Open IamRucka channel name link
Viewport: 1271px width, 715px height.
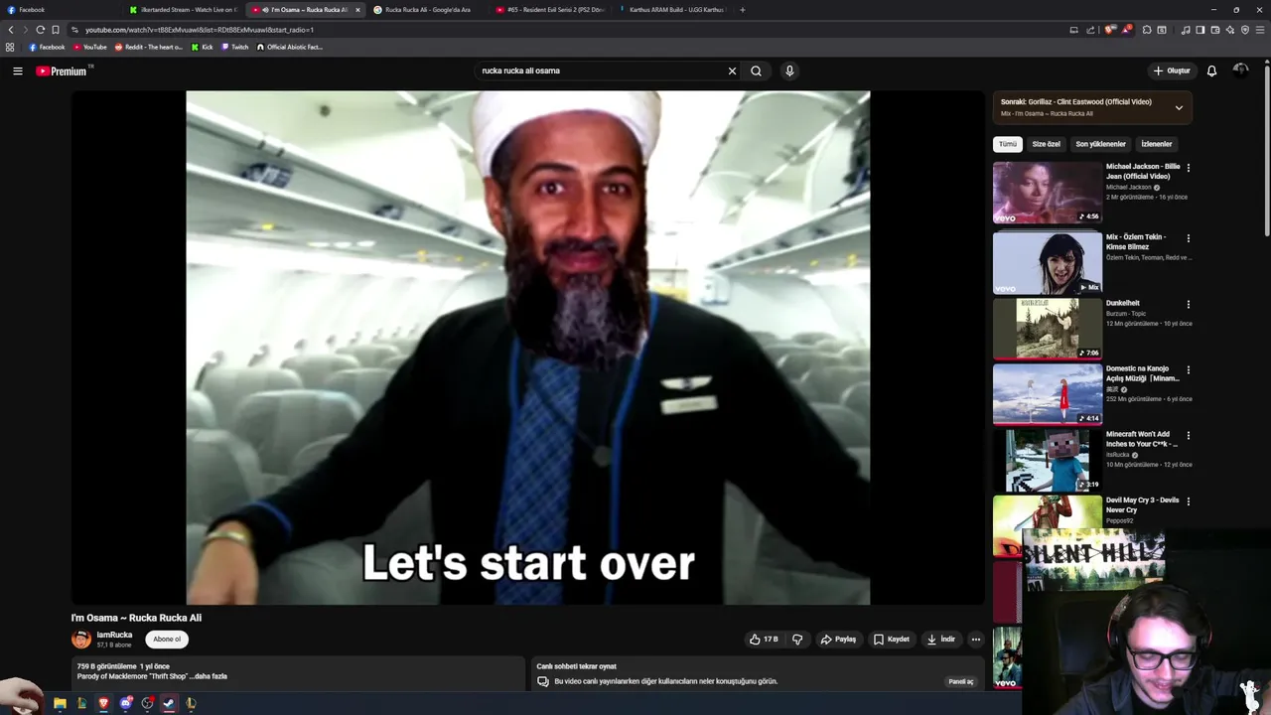click(114, 635)
